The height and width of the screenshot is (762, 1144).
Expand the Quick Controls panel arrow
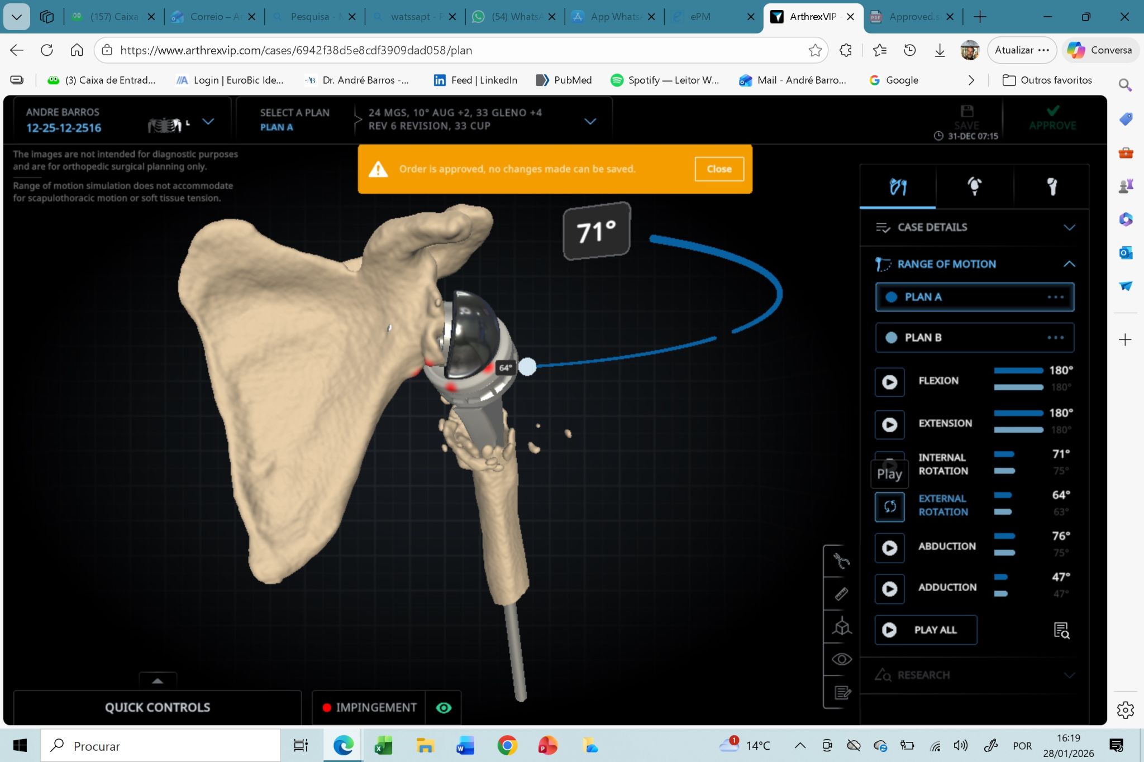coord(158,680)
